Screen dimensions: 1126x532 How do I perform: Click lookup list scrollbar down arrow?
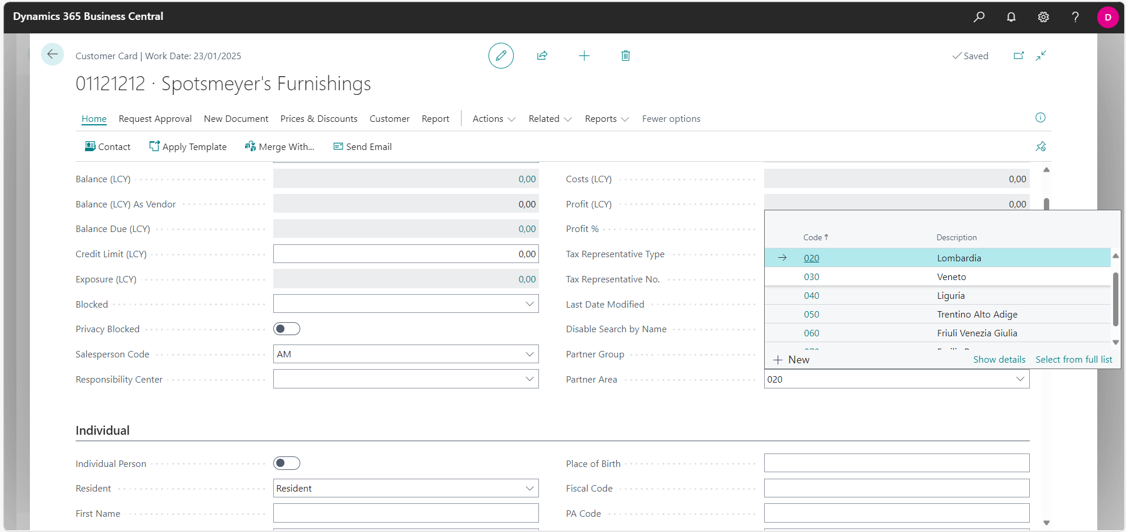point(1115,342)
